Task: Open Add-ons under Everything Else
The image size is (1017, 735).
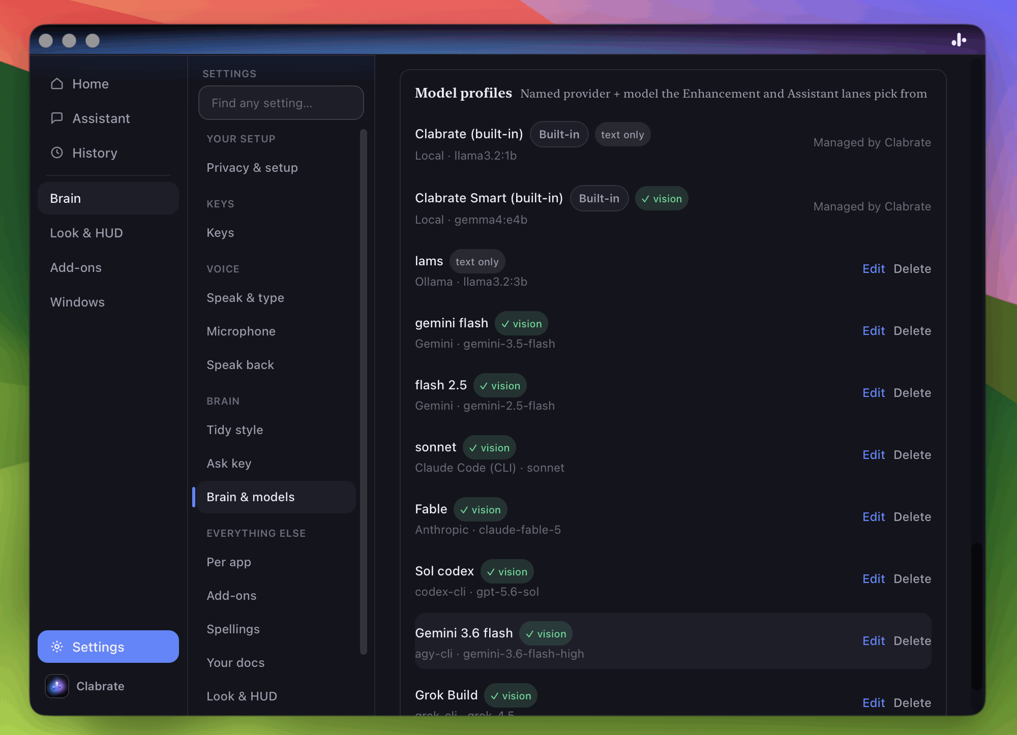Action: coord(277,596)
